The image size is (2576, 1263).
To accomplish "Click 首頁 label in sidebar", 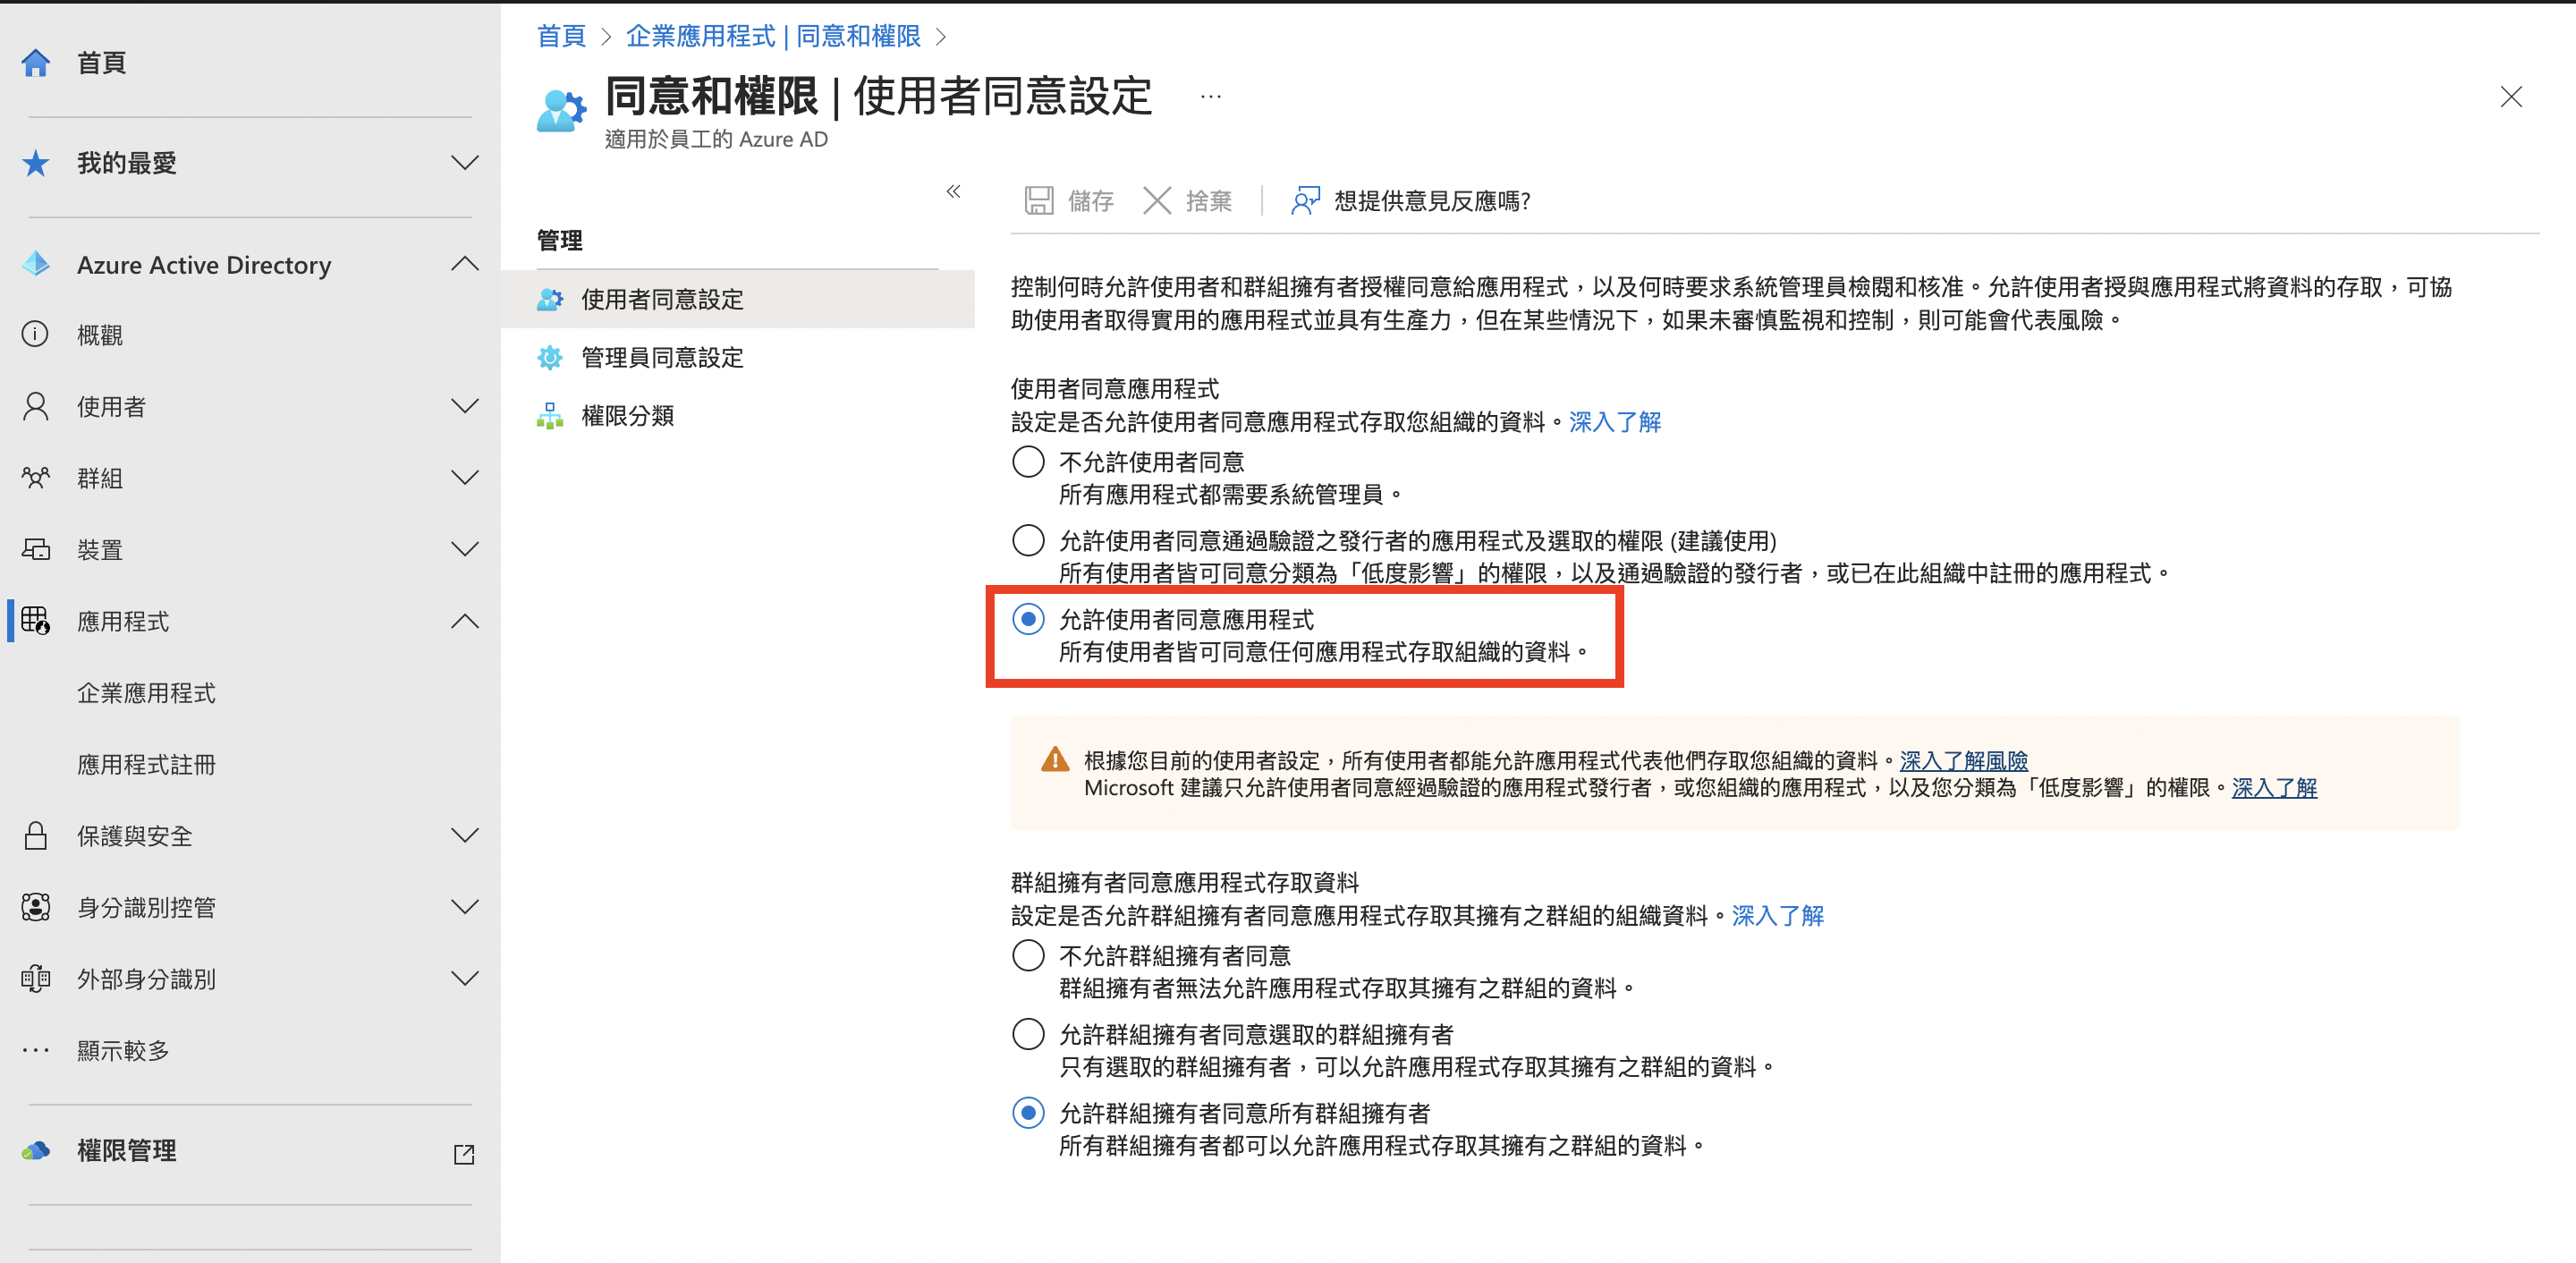I will 102,63.
